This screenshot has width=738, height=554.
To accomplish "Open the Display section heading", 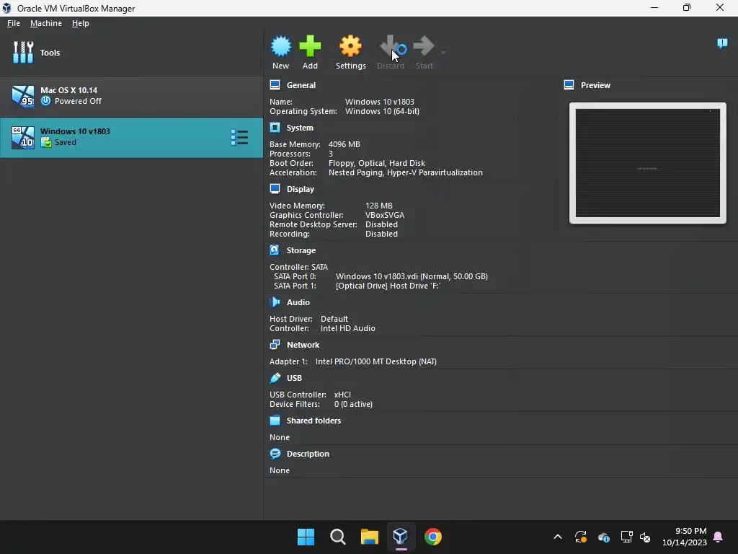I will tap(301, 189).
